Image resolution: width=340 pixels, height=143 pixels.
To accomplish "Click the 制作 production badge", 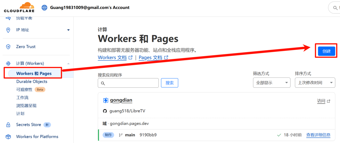I will click(x=108, y=135).
